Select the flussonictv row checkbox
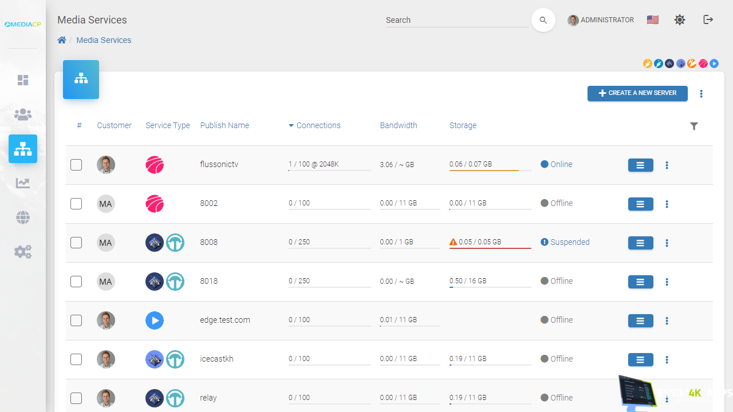The width and height of the screenshot is (733, 412). coord(76,165)
